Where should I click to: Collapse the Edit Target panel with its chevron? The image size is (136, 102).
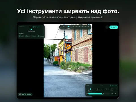pyautogui.click(x=43, y=27)
